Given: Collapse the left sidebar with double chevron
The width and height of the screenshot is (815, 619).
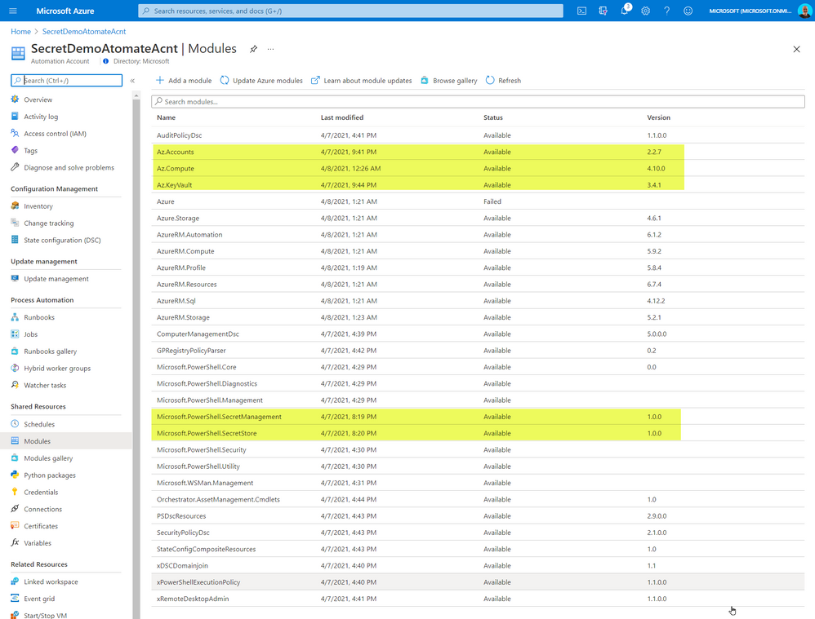Looking at the screenshot, I should tap(132, 81).
